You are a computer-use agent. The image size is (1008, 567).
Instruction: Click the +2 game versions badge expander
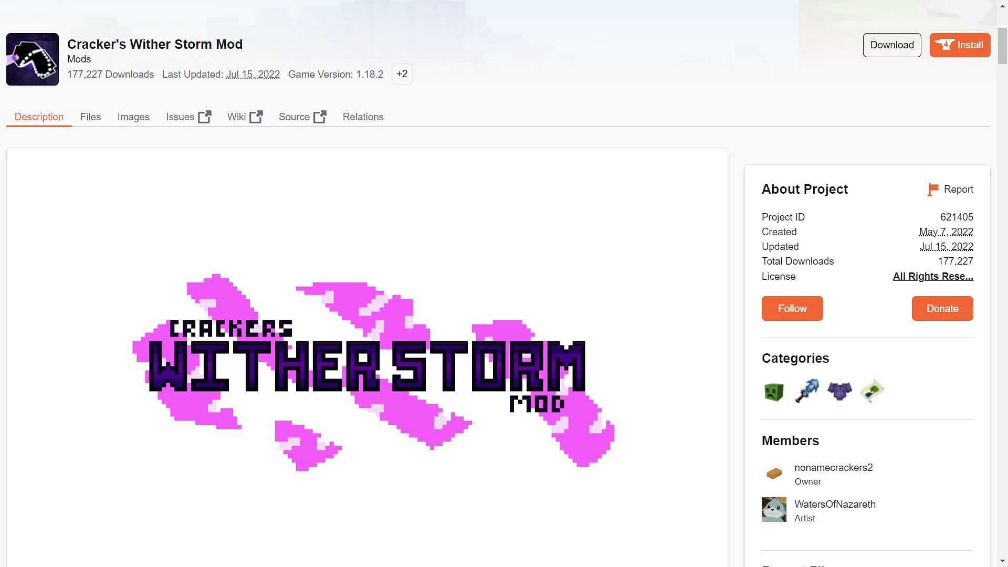coord(401,73)
